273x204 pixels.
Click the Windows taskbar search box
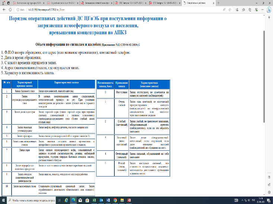(31, 200)
